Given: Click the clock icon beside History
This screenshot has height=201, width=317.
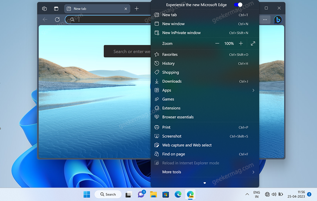Looking at the screenshot, I should click(x=157, y=63).
